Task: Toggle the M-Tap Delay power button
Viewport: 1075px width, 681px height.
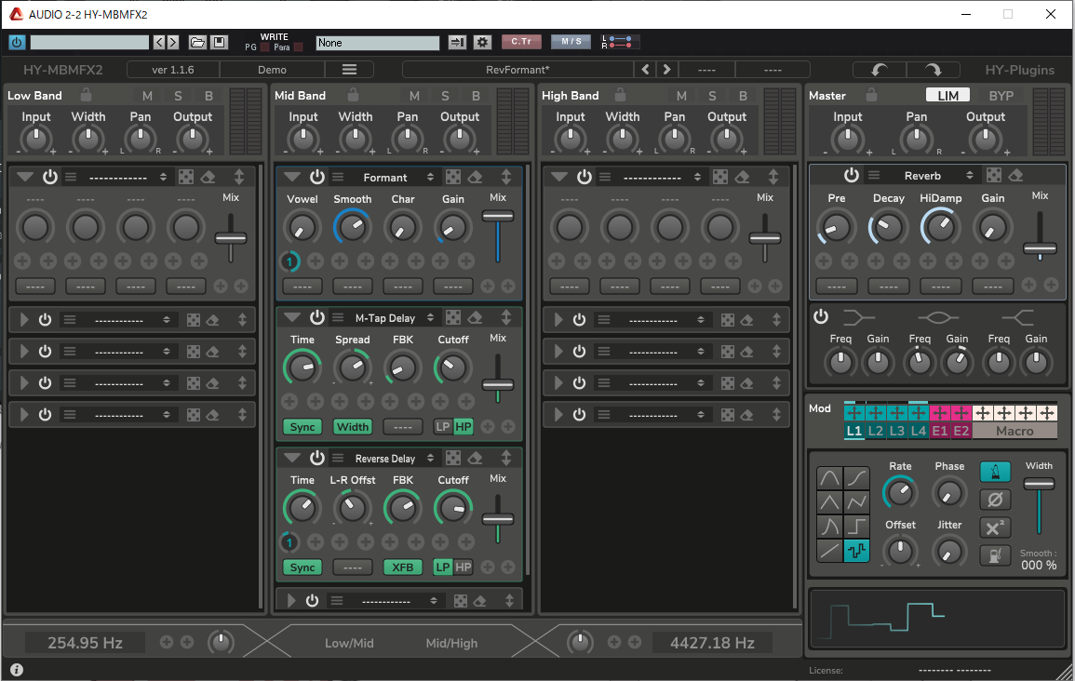Action: 317,317
